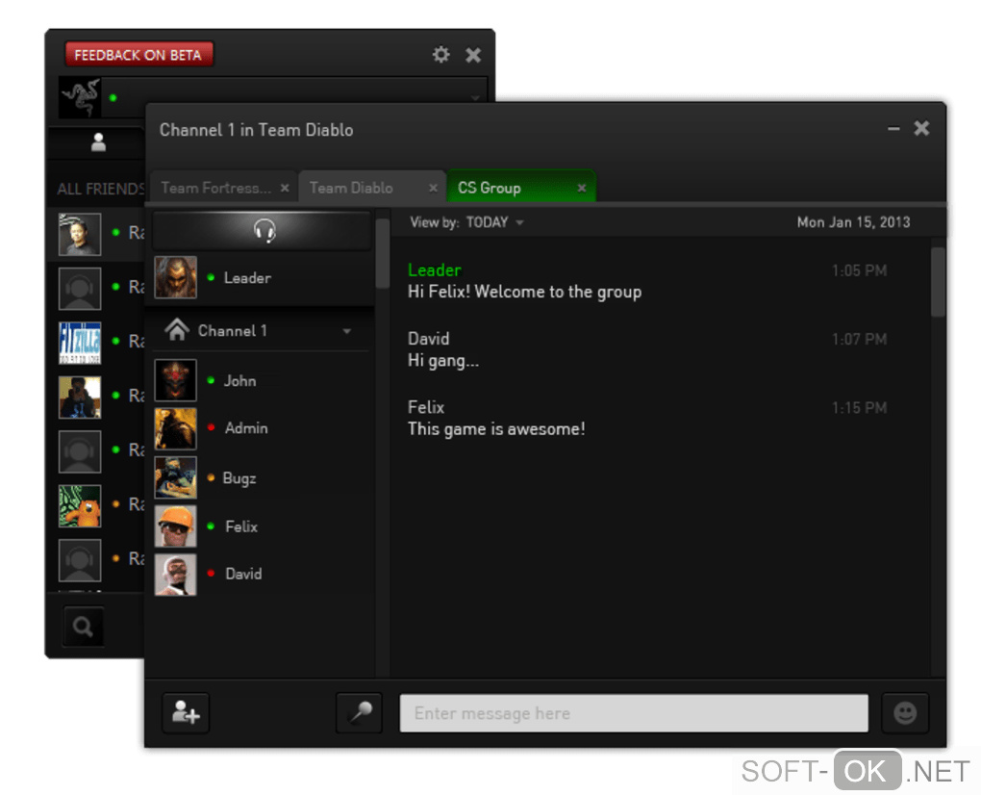Select David in the channel list
This screenshot has width=981, height=795.
[x=261, y=574]
